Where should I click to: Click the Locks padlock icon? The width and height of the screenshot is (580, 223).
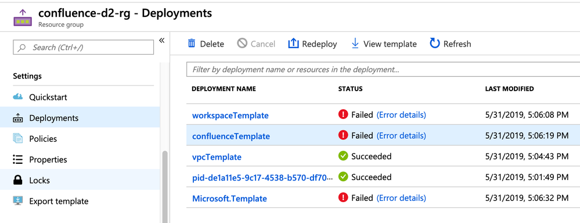(18, 180)
